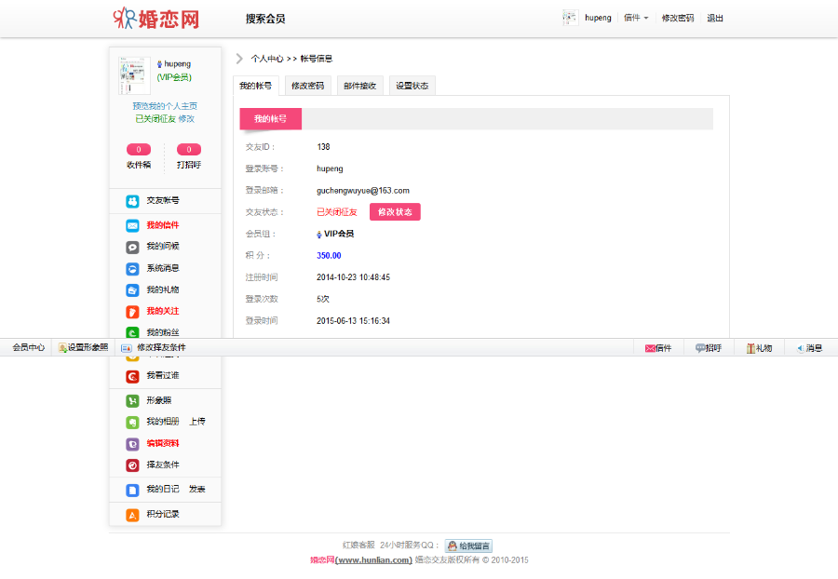Image resolution: width=838 pixels, height=579 pixels.
Task: Click the profile avatar thumbnail in sidebar
Action: (133, 74)
